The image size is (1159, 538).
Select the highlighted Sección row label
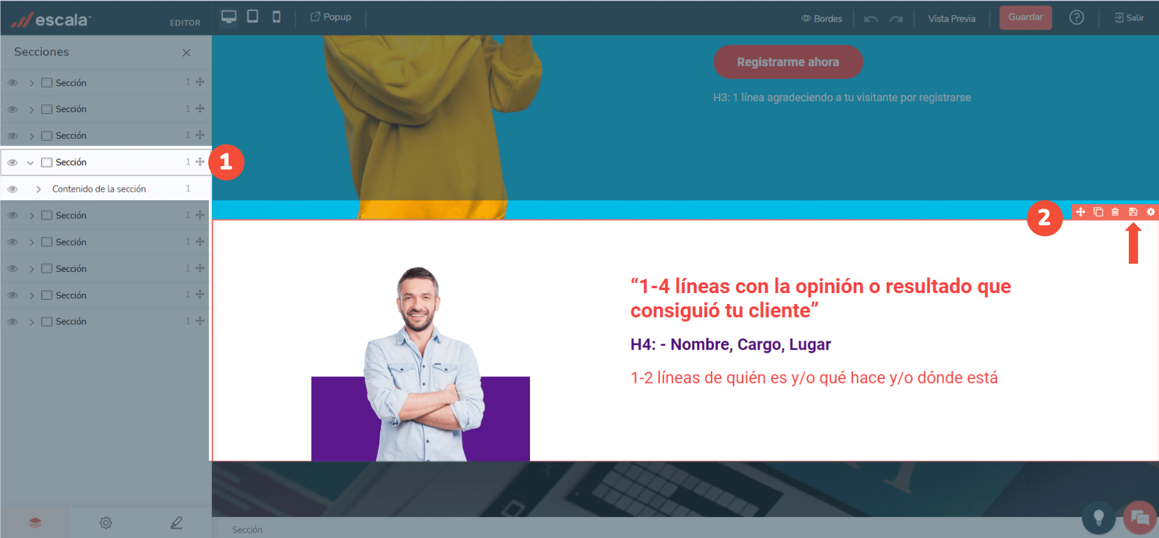click(x=71, y=162)
